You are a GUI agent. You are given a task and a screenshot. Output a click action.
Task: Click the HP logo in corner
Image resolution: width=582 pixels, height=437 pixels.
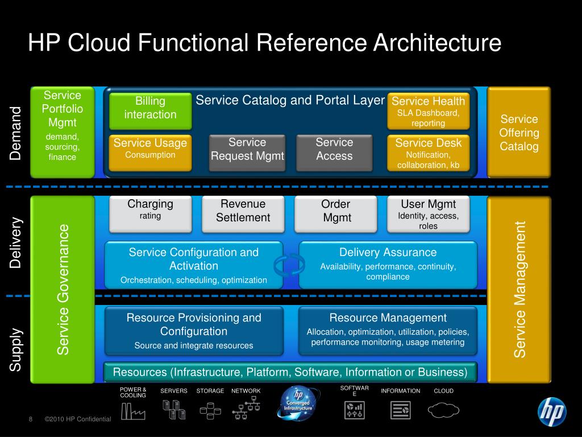pyautogui.click(x=552, y=412)
